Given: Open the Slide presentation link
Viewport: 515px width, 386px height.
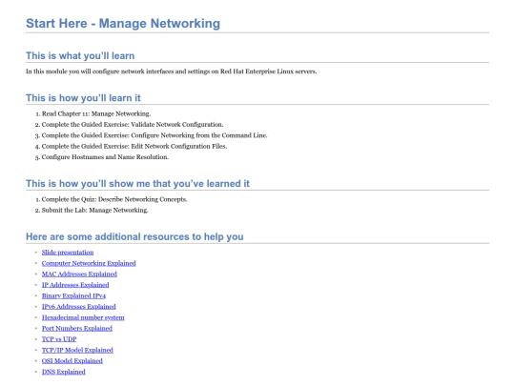Looking at the screenshot, I should [68, 252].
